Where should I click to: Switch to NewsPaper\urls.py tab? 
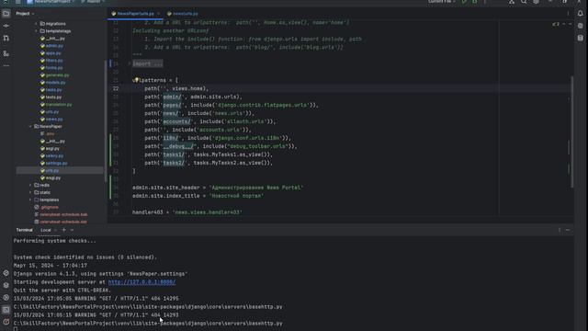point(135,14)
